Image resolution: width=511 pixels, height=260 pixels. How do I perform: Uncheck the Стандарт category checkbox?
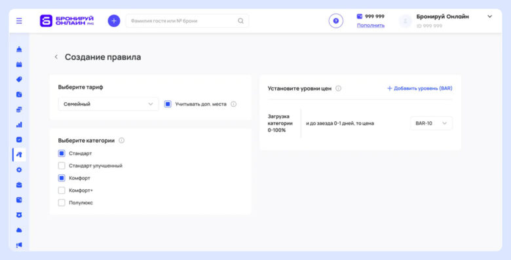click(x=62, y=153)
